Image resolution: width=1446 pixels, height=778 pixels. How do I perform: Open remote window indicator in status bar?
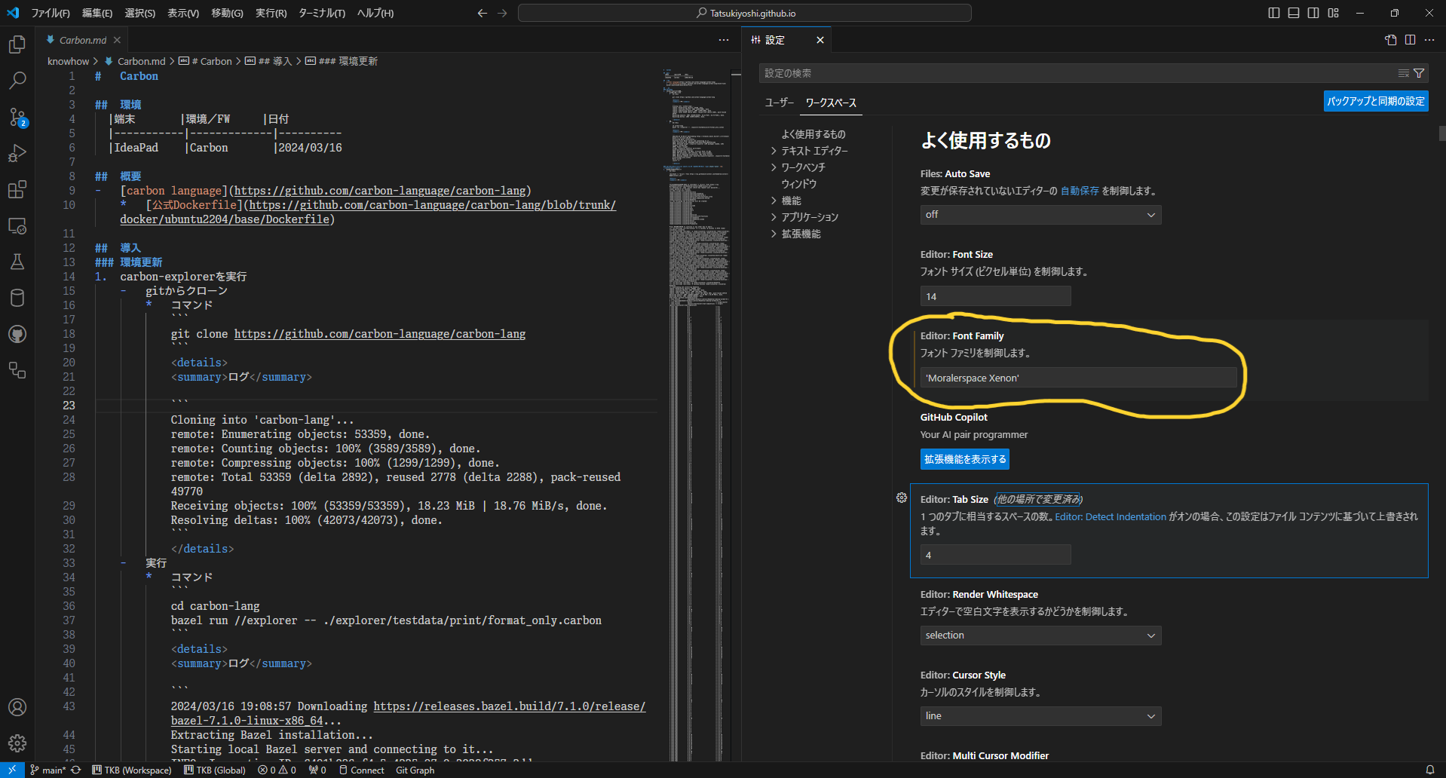pos(12,770)
